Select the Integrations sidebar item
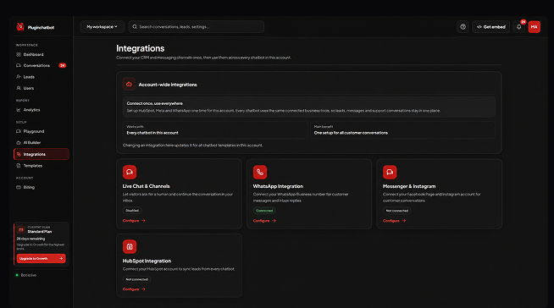Screen dimensions: 554x308 point(42,154)
